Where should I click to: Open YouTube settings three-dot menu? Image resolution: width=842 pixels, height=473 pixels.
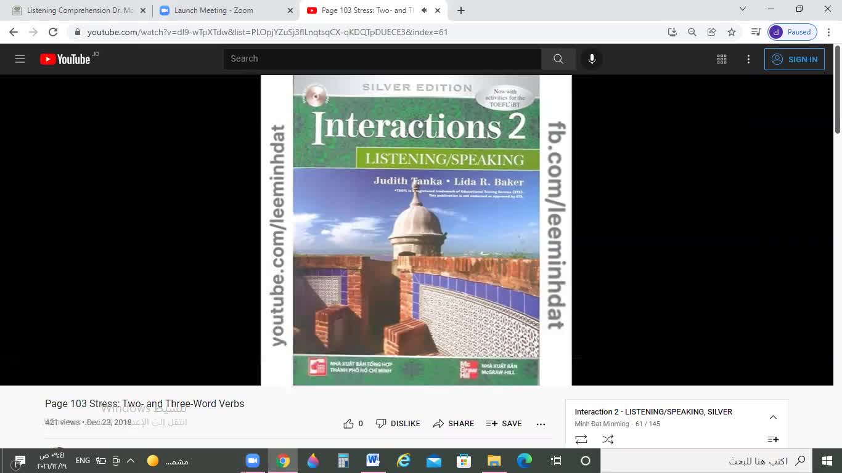748,59
